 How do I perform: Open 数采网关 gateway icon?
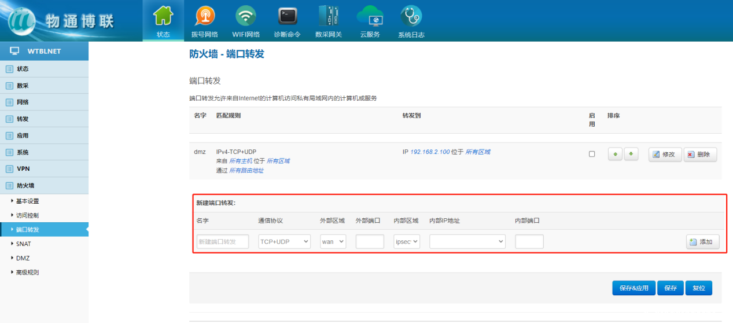click(328, 16)
